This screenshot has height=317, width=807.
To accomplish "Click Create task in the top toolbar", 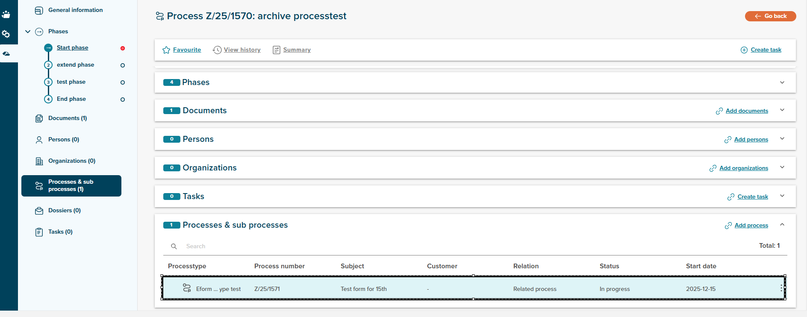I will click(x=766, y=50).
